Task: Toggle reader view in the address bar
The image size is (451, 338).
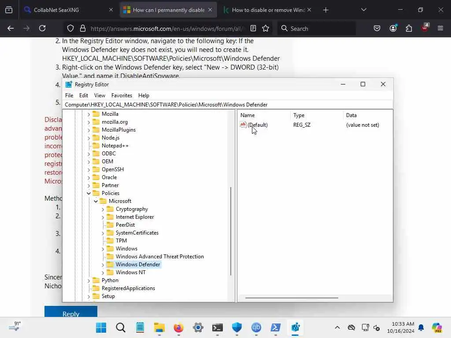Action: (253, 29)
